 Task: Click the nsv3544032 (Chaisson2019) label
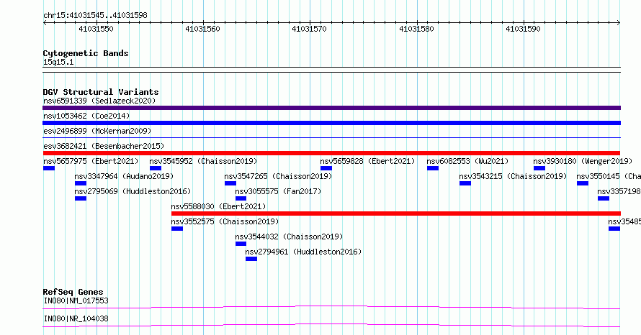(x=289, y=237)
